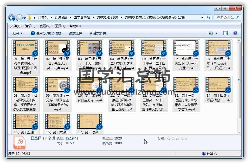Select 系统 (E:) breadcrumb segment

click(x=61, y=18)
